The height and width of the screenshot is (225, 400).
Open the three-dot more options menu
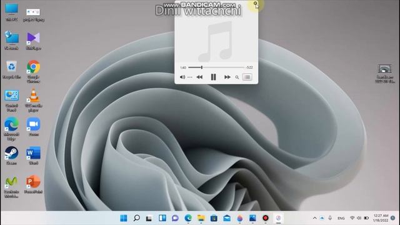pyautogui.click(x=190, y=77)
